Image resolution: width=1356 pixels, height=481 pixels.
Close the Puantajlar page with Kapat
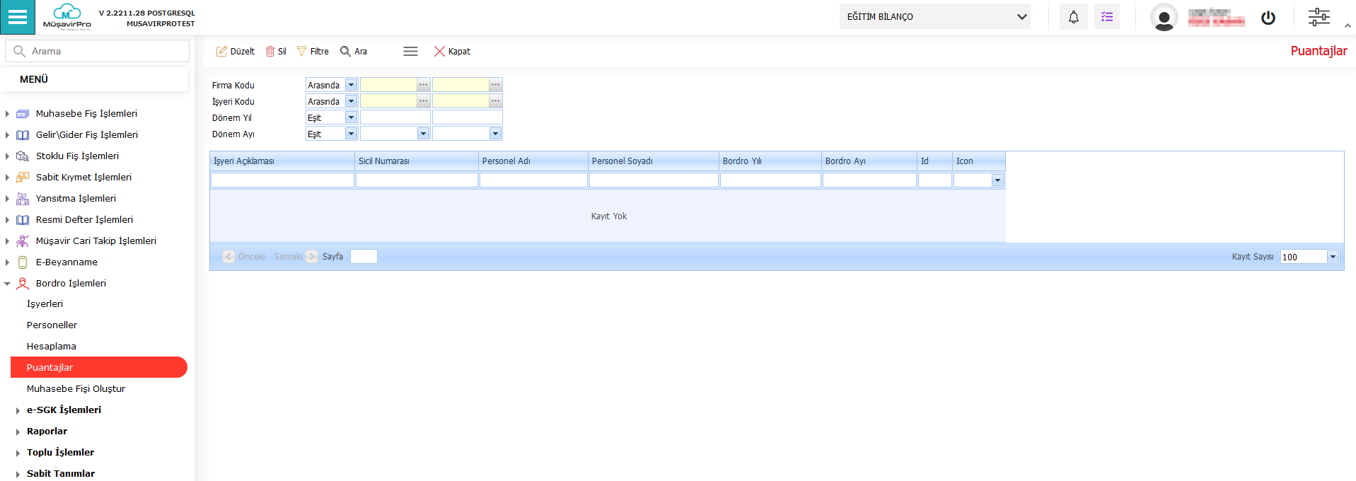tap(452, 51)
